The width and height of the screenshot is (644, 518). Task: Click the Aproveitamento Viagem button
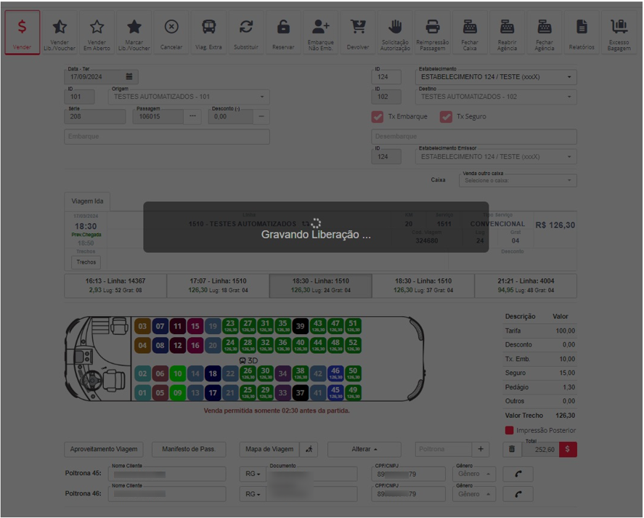point(104,449)
